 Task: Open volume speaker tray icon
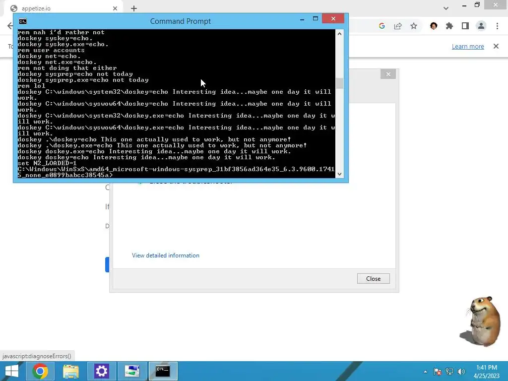461,372
